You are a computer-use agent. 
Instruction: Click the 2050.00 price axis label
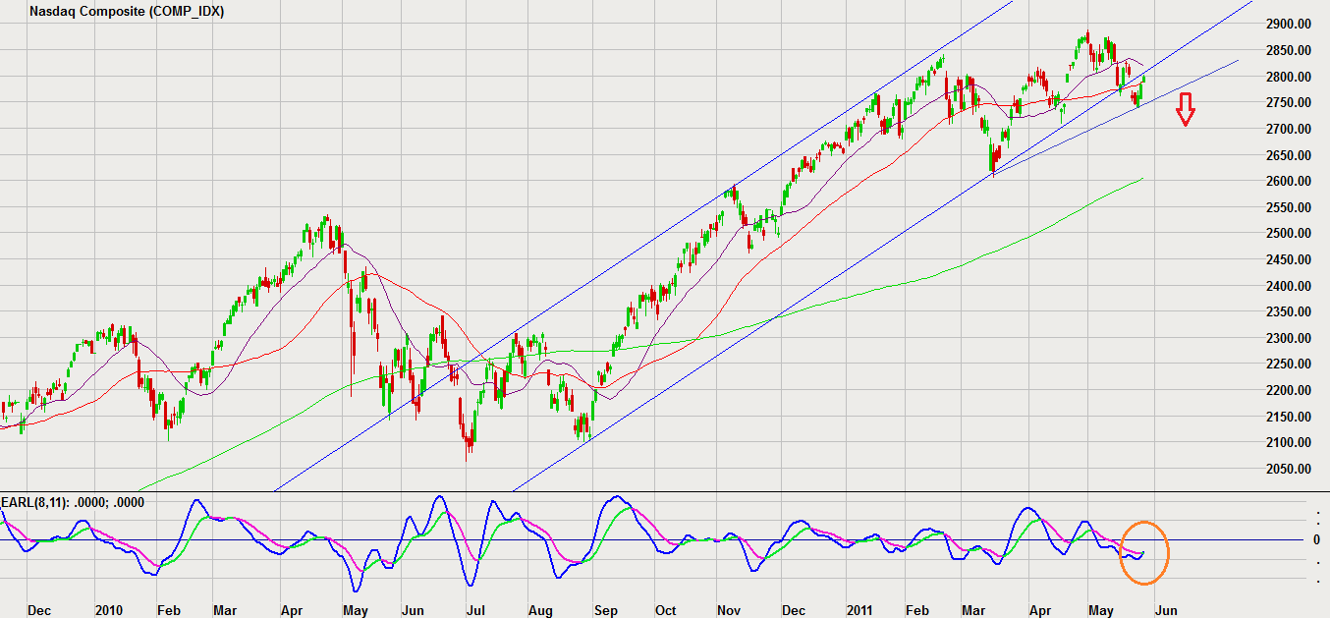pyautogui.click(x=1289, y=469)
